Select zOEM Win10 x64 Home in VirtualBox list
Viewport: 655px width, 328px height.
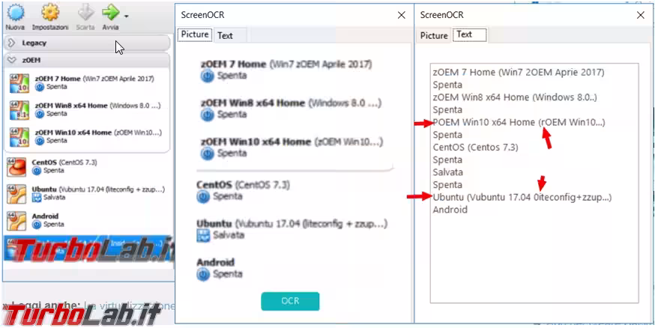tap(97, 133)
